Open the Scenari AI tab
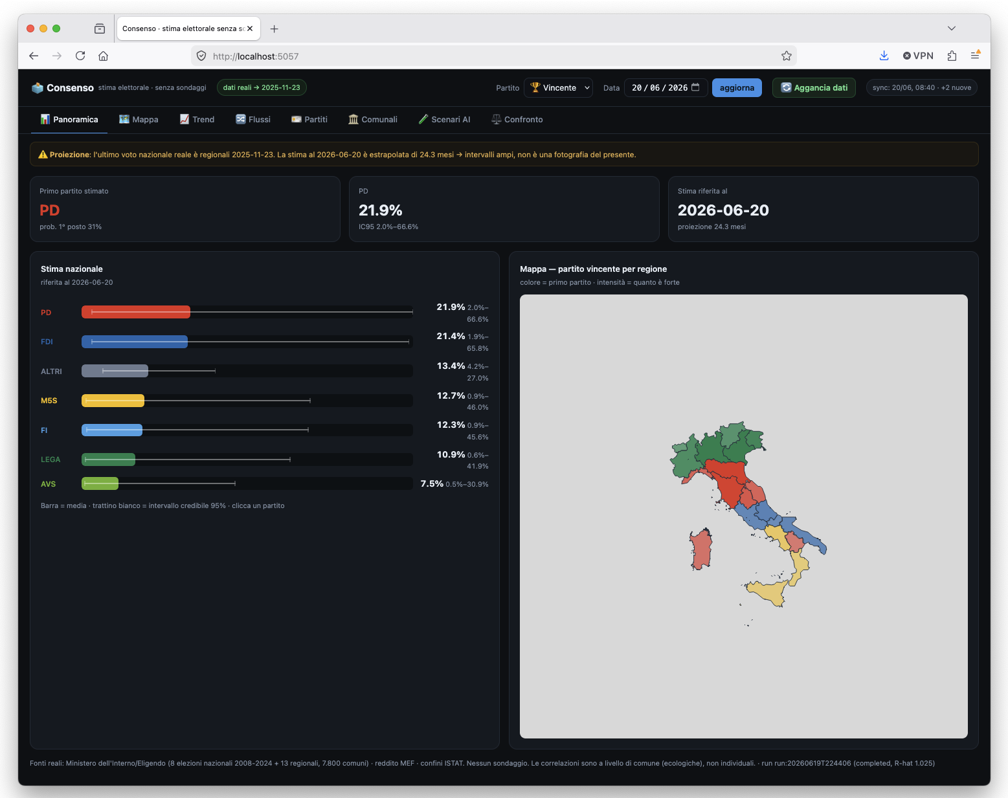 [445, 120]
